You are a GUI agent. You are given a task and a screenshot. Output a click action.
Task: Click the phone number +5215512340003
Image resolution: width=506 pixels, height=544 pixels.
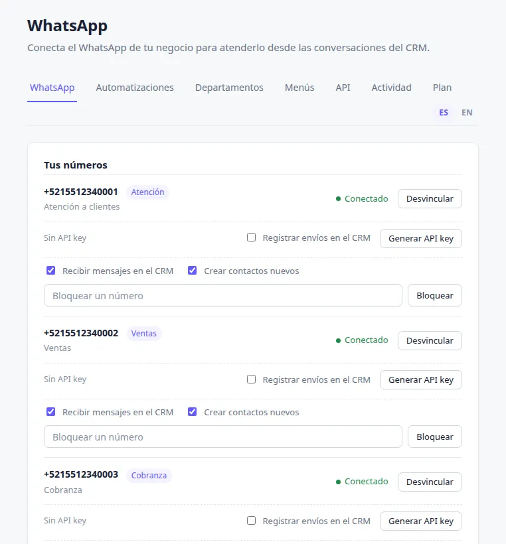click(x=81, y=474)
